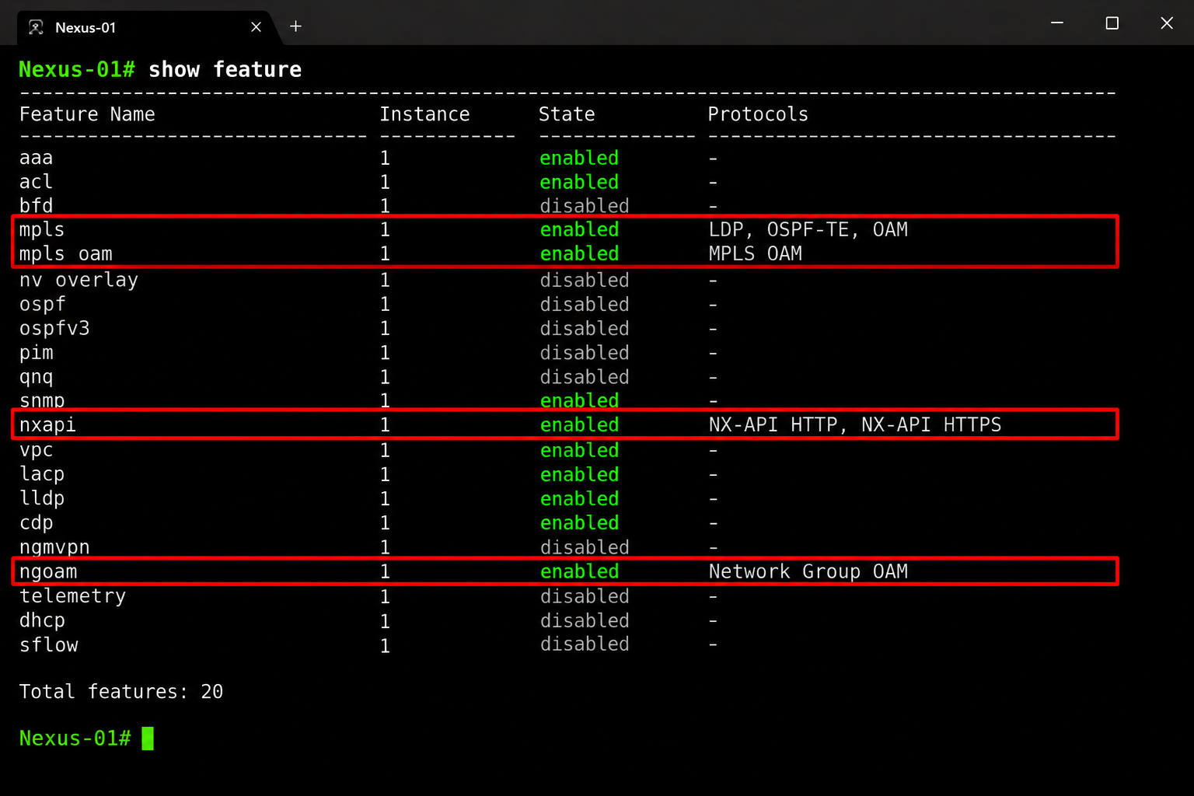This screenshot has width=1194, height=796.
Task: Click the 'lldp' feature name
Action: pos(42,498)
